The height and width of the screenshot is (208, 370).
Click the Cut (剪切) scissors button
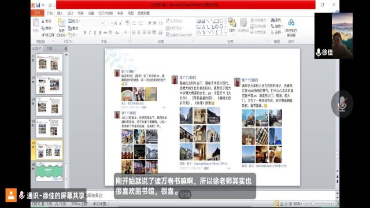46,21
